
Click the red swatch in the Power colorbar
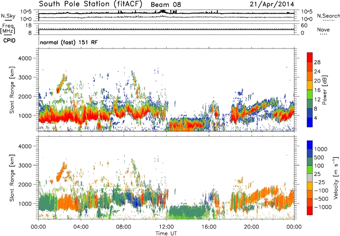pyautogui.click(x=310, y=57)
